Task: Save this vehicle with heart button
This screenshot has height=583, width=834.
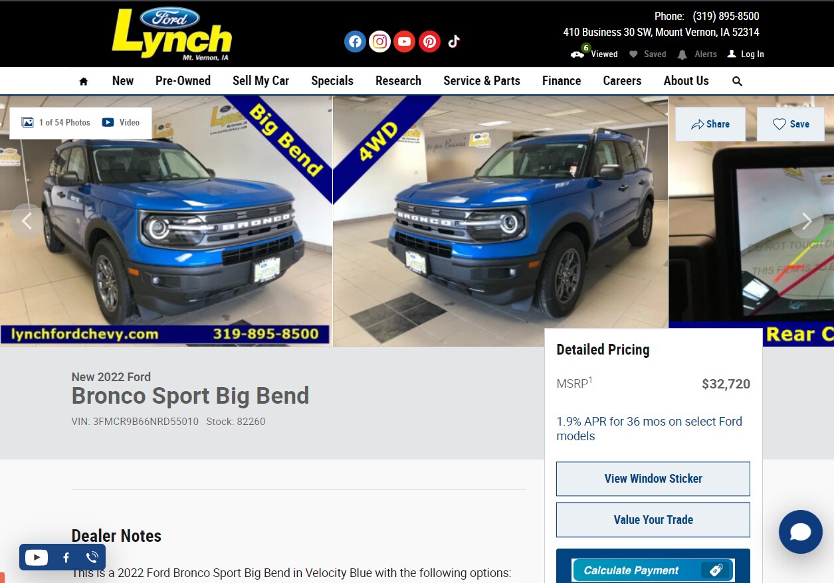Action: click(791, 124)
